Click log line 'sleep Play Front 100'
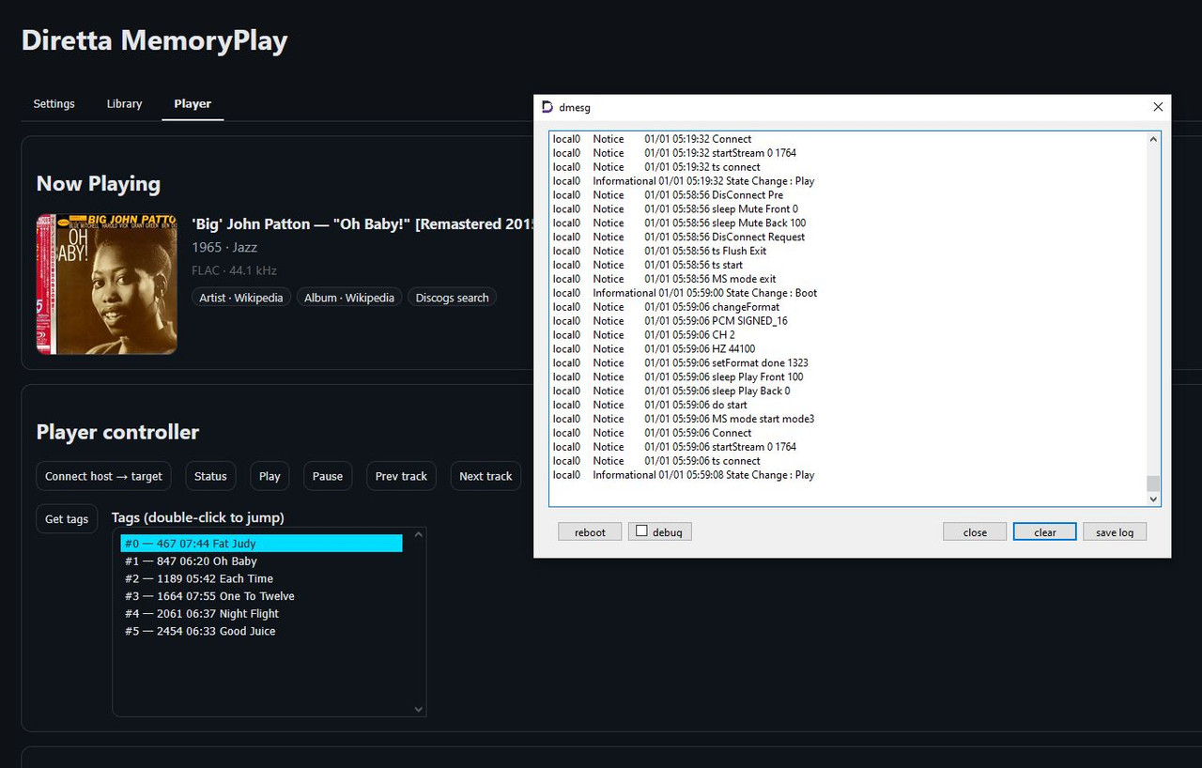The image size is (1202, 768). pyautogui.click(x=678, y=376)
